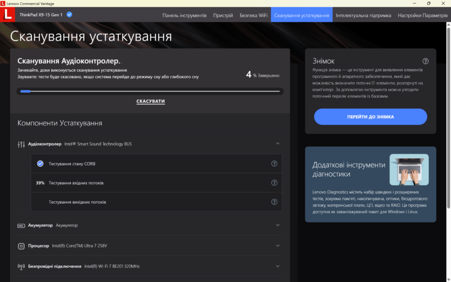Click the Компоненти Устаткування heading
Viewport: 451px width, 282px height.
pyautogui.click(x=60, y=123)
